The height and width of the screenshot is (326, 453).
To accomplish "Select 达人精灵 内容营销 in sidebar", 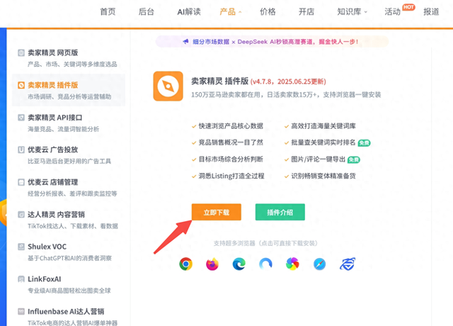I will point(69,220).
